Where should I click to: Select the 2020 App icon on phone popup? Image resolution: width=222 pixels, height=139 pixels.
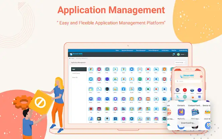[x=195, y=112]
